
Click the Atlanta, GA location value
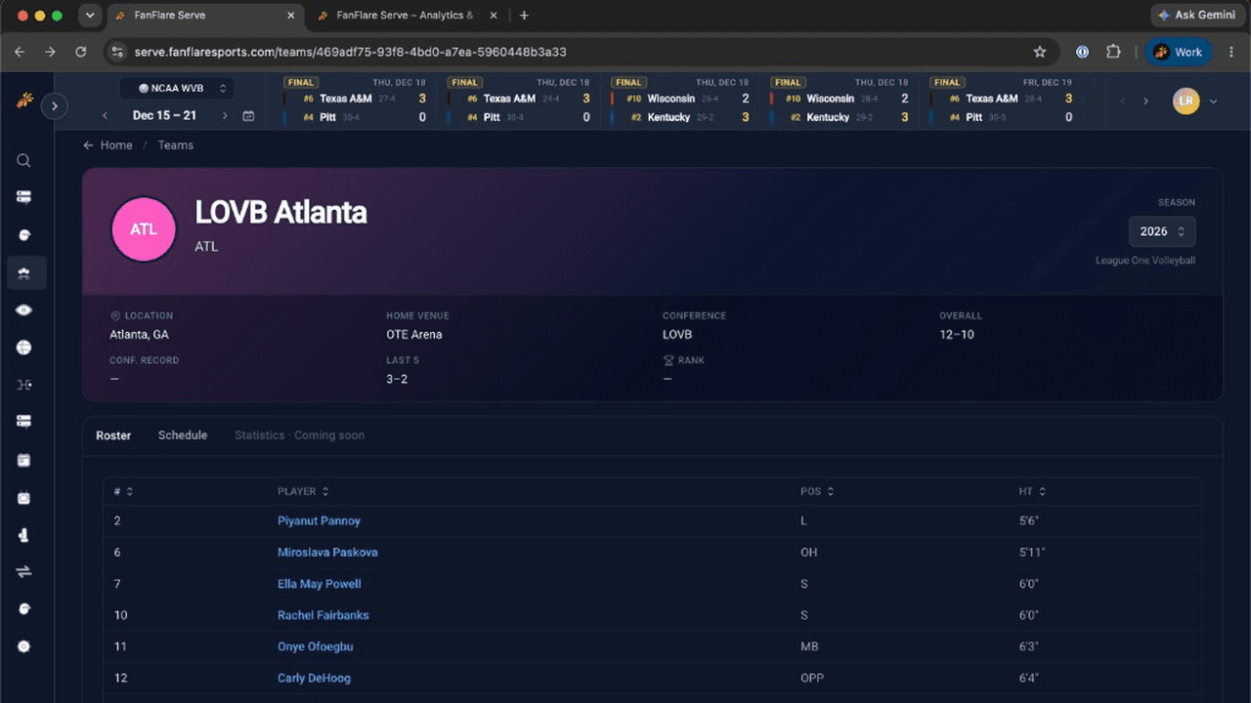(x=140, y=334)
